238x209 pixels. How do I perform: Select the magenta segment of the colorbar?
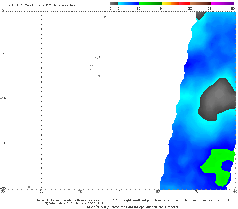pos(223,4)
